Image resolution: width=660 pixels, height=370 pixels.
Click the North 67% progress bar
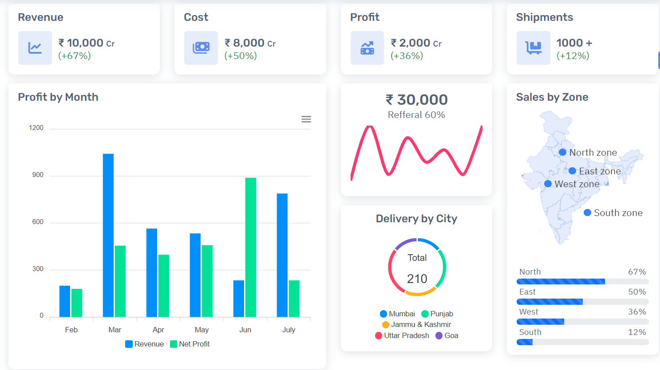(x=582, y=281)
